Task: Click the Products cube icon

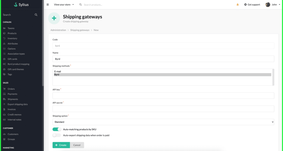Action: (x=4, y=33)
